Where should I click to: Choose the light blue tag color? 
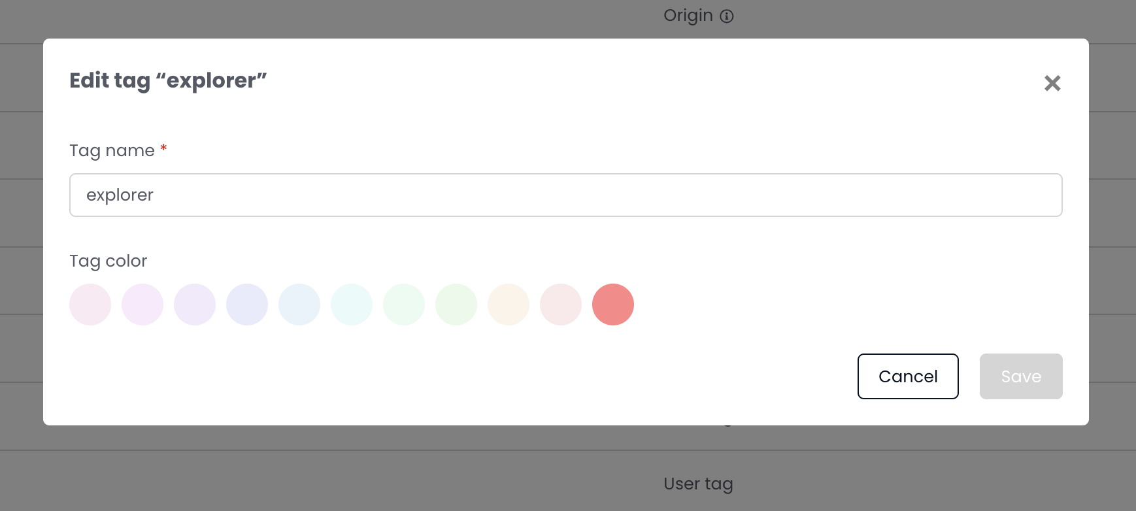(299, 304)
